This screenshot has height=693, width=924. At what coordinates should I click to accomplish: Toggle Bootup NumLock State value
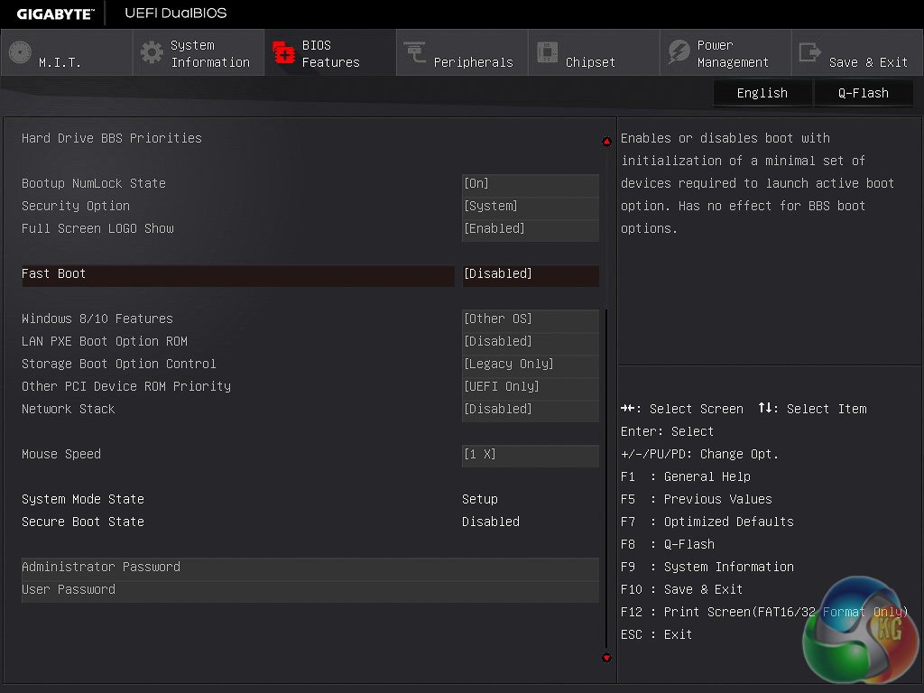[530, 184]
